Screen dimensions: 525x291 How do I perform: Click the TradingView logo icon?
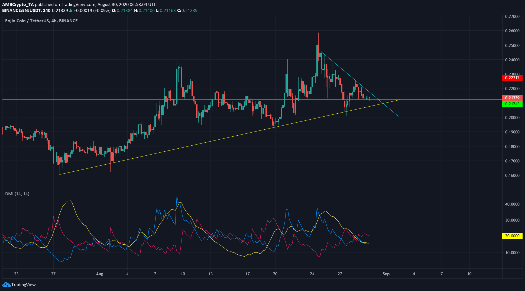point(6,284)
